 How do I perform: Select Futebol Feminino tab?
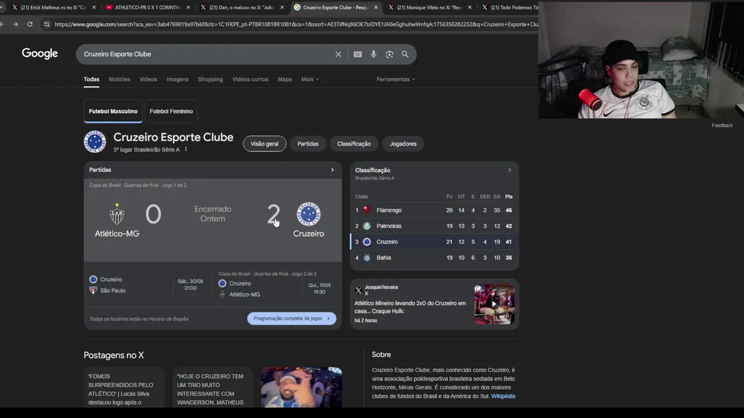tap(171, 111)
